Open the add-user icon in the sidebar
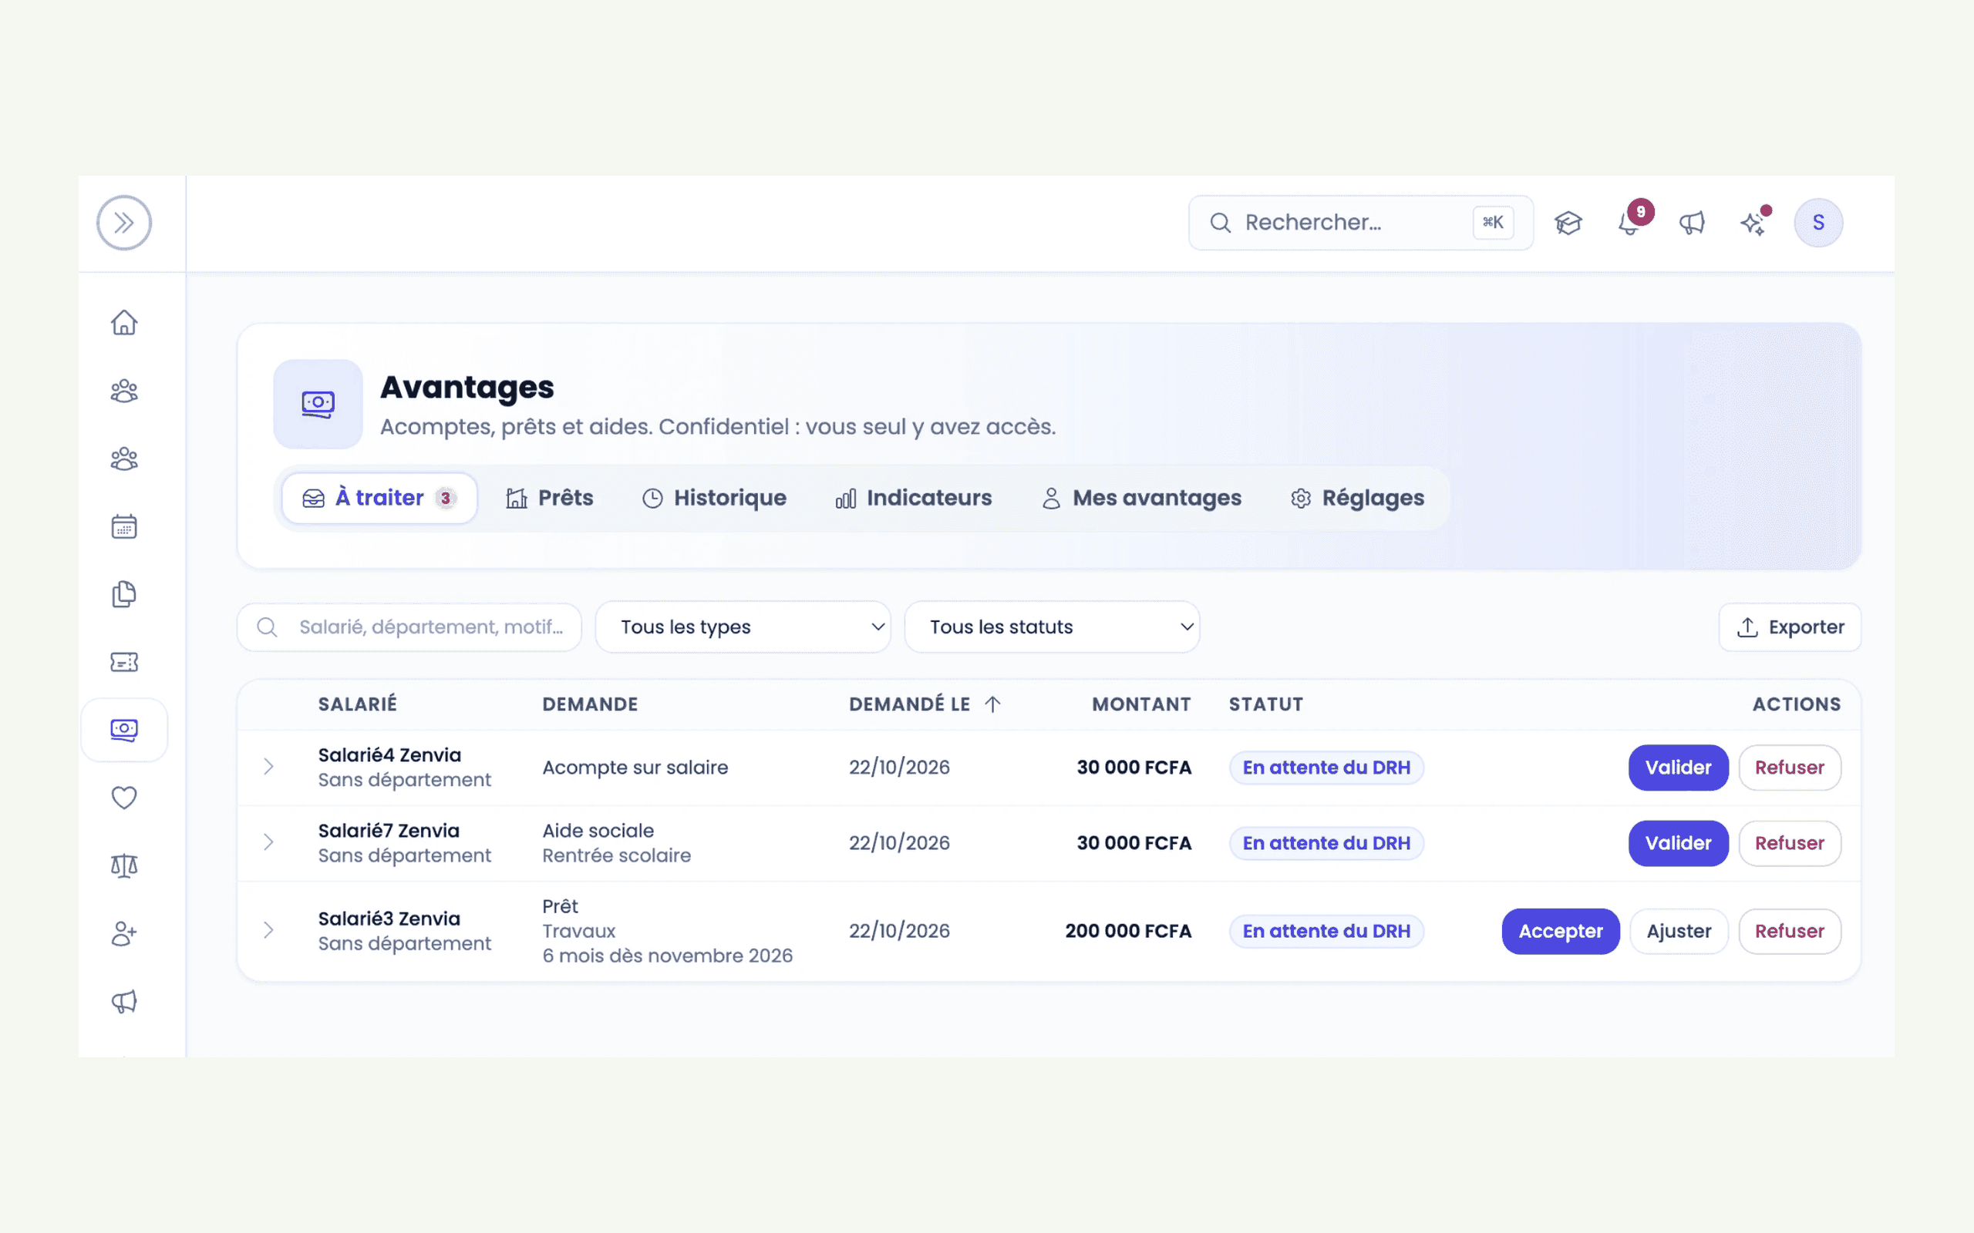The image size is (1974, 1233). pyautogui.click(x=124, y=933)
